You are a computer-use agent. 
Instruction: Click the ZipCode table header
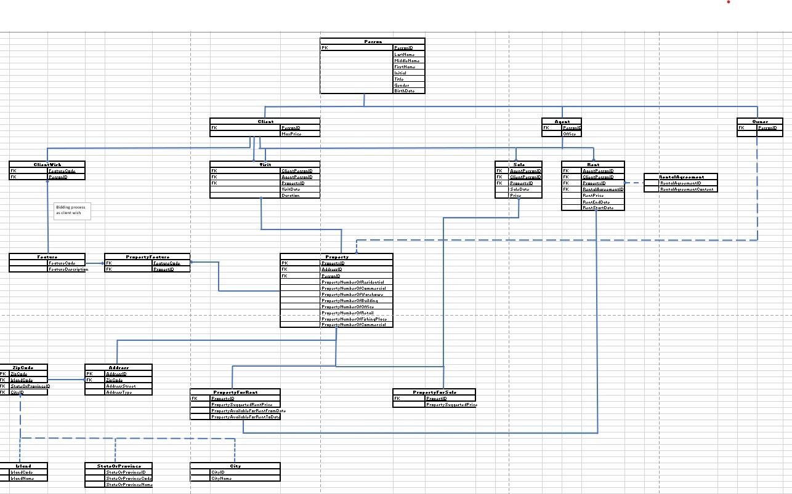pyautogui.click(x=25, y=367)
